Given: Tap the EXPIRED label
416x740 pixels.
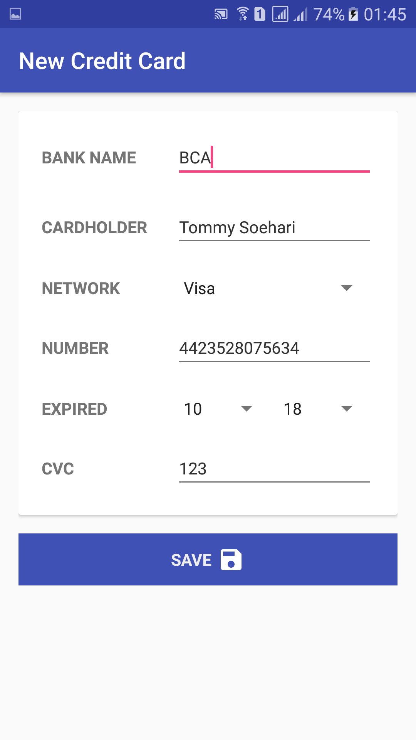Looking at the screenshot, I should click(x=74, y=409).
